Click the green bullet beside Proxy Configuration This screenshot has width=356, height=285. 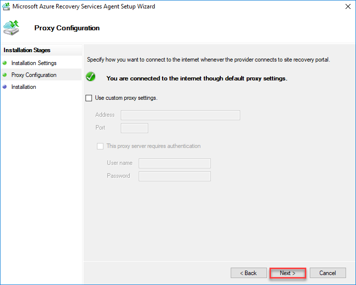click(x=5, y=75)
